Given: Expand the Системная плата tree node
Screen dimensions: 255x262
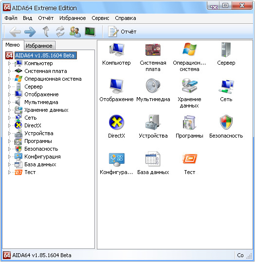Looking at the screenshot, I should pos(9,71).
